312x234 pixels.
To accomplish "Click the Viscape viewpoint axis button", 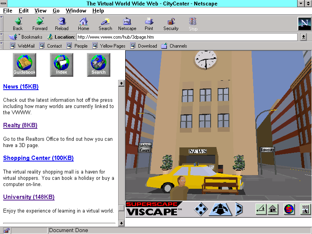I will pos(261,209).
